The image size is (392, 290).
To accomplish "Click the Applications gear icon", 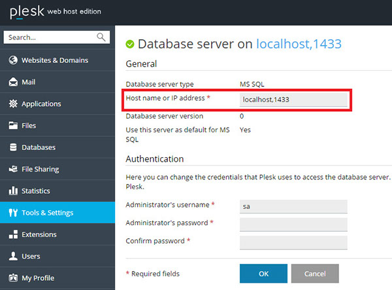I will coord(12,104).
